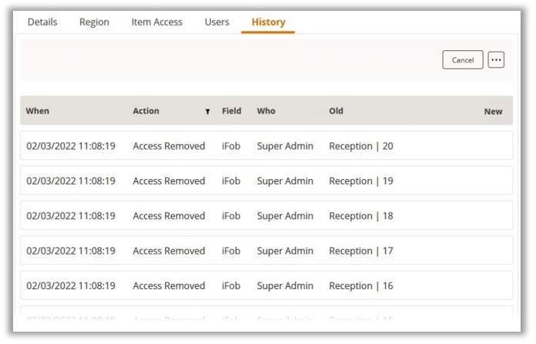Click the Action column header

pyautogui.click(x=146, y=111)
